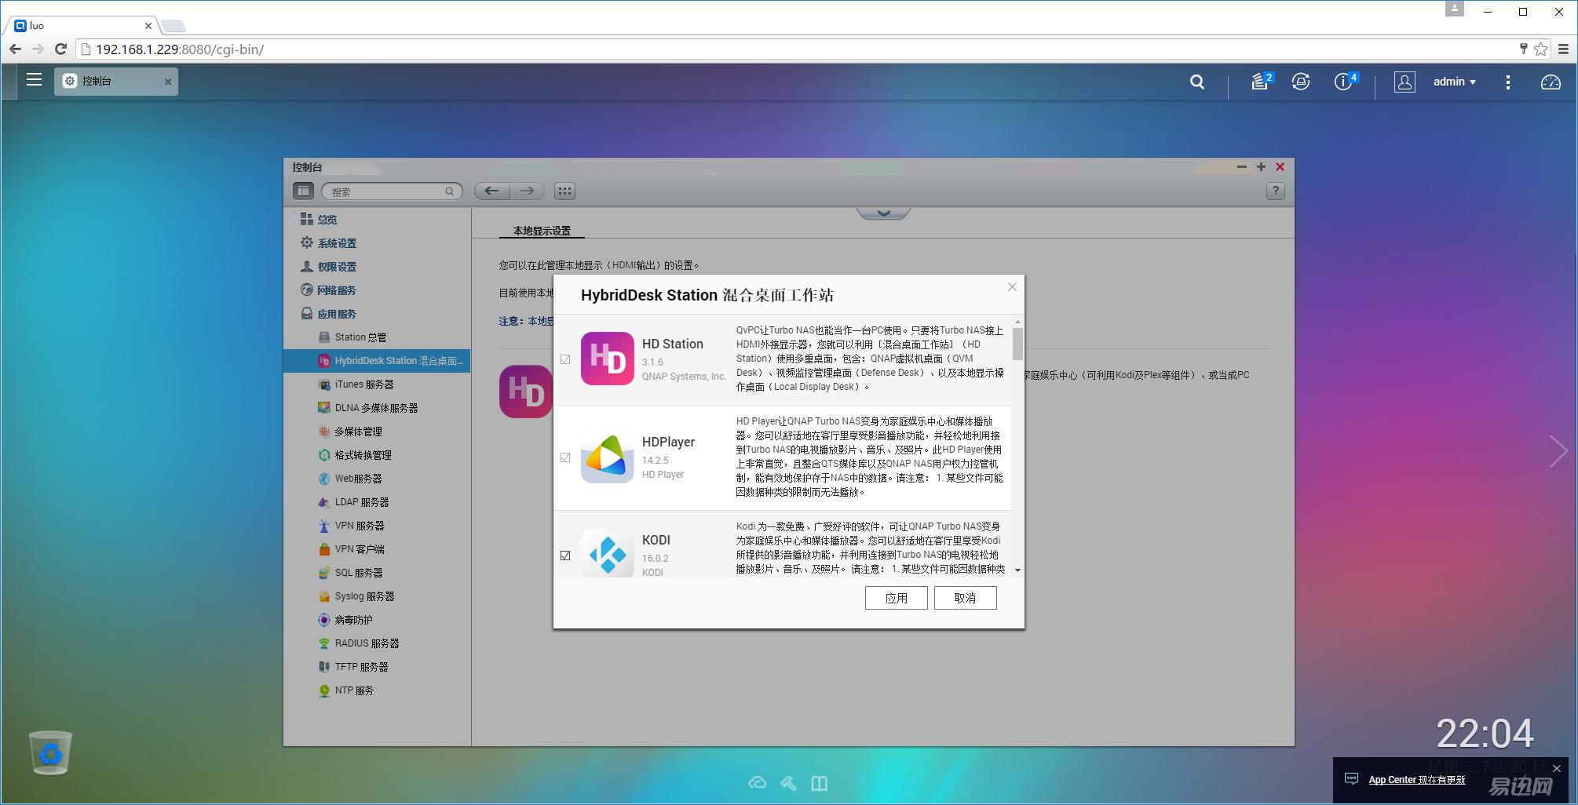Open the QTS search magnifier icon

click(x=1196, y=82)
